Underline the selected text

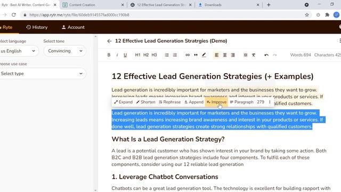pos(125,55)
